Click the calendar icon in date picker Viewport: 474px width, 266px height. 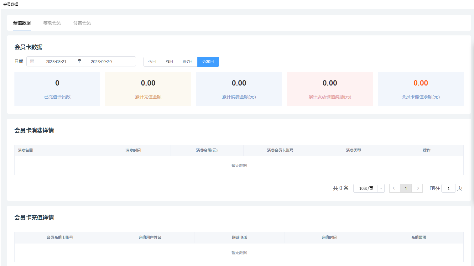(x=32, y=61)
